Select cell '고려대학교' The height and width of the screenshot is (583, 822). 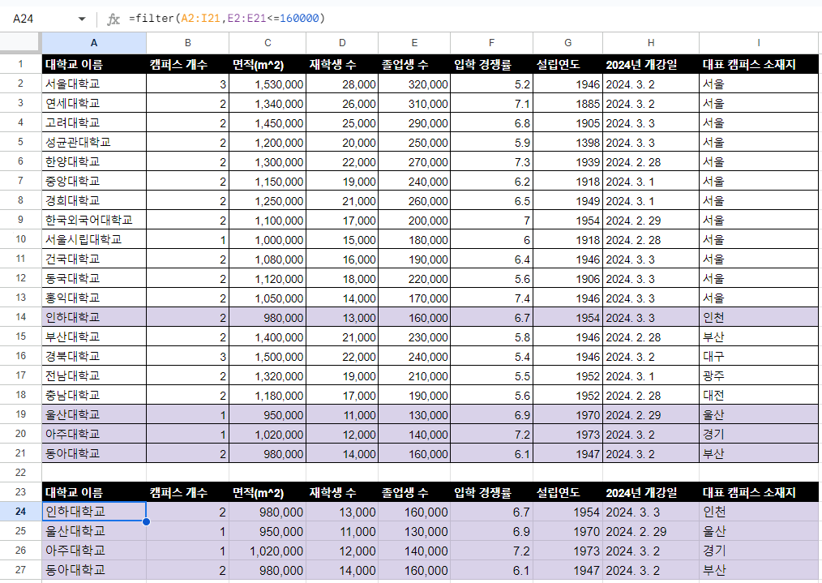(94, 122)
